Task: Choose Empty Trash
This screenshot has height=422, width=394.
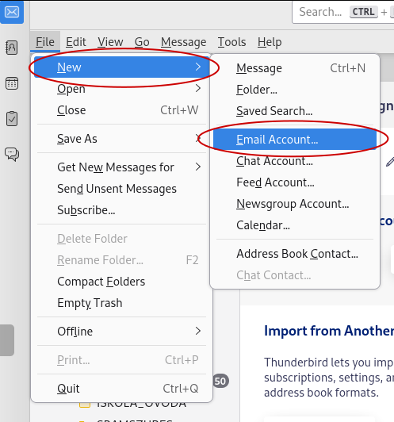Action: pos(122,303)
